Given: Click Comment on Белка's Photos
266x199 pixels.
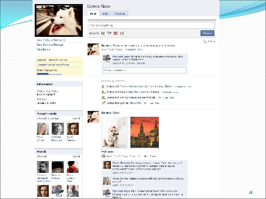Looking at the screenshot, I should pyautogui.click(x=53, y=64).
